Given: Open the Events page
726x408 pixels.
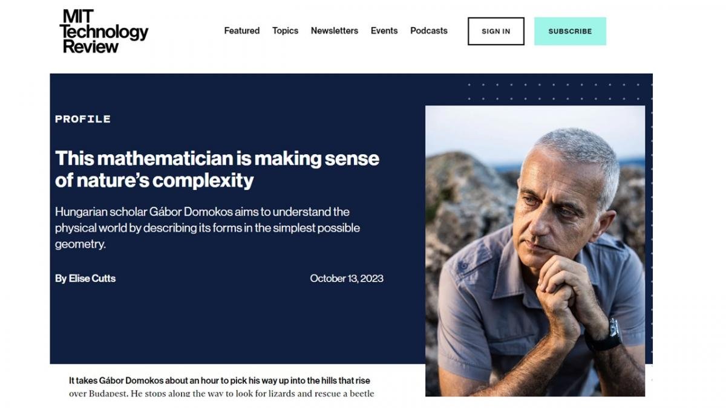Looking at the screenshot, I should pyautogui.click(x=384, y=31).
